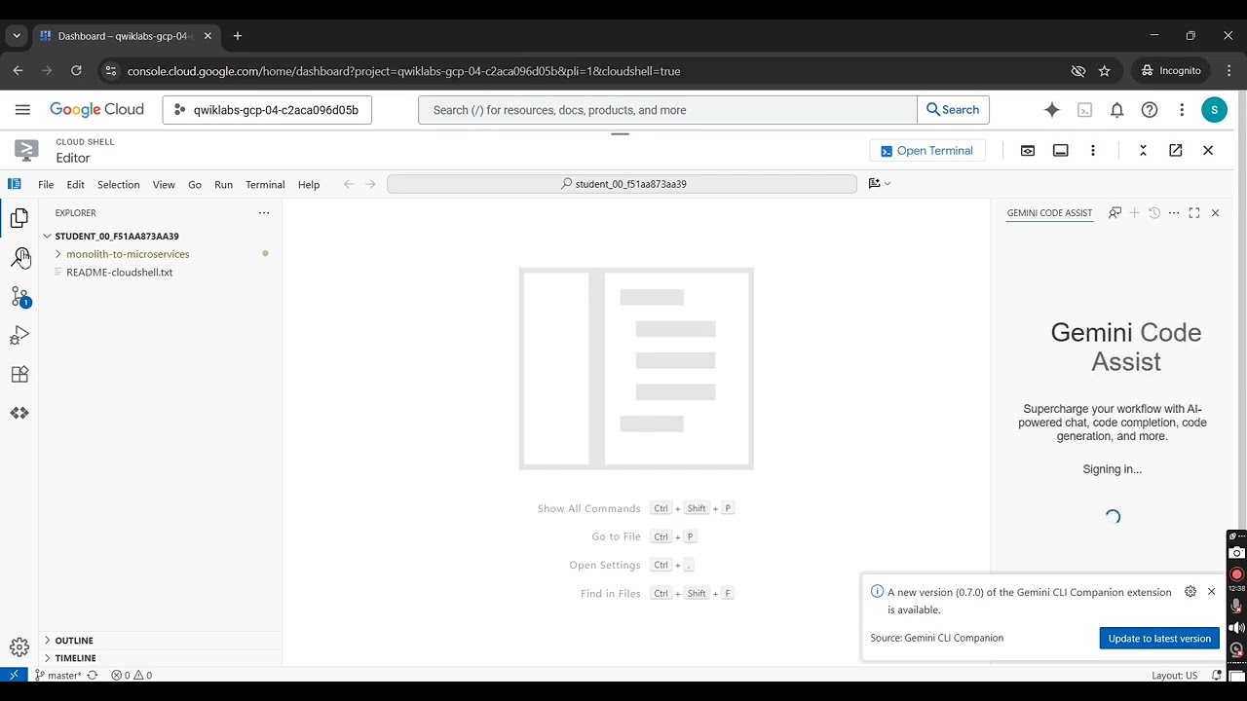Open Cloud Shell in a new window

[x=1176, y=151]
